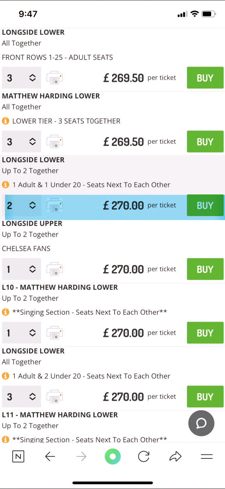Tap info icon beside Lower Tier 3 Seats
This screenshot has width=225, height=489.
[x=5, y=121]
